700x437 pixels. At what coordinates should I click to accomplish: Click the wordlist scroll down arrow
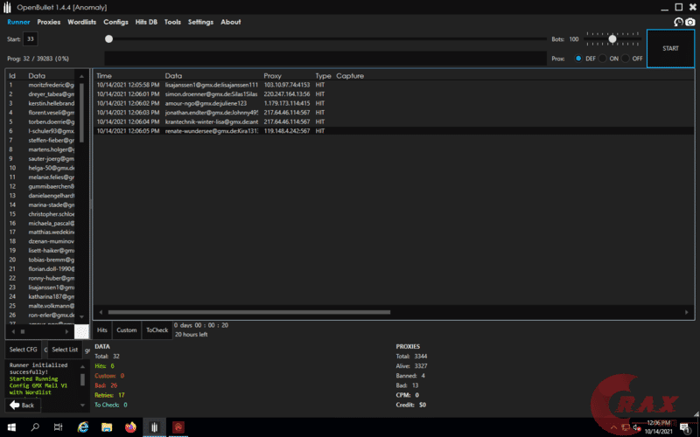[81, 316]
